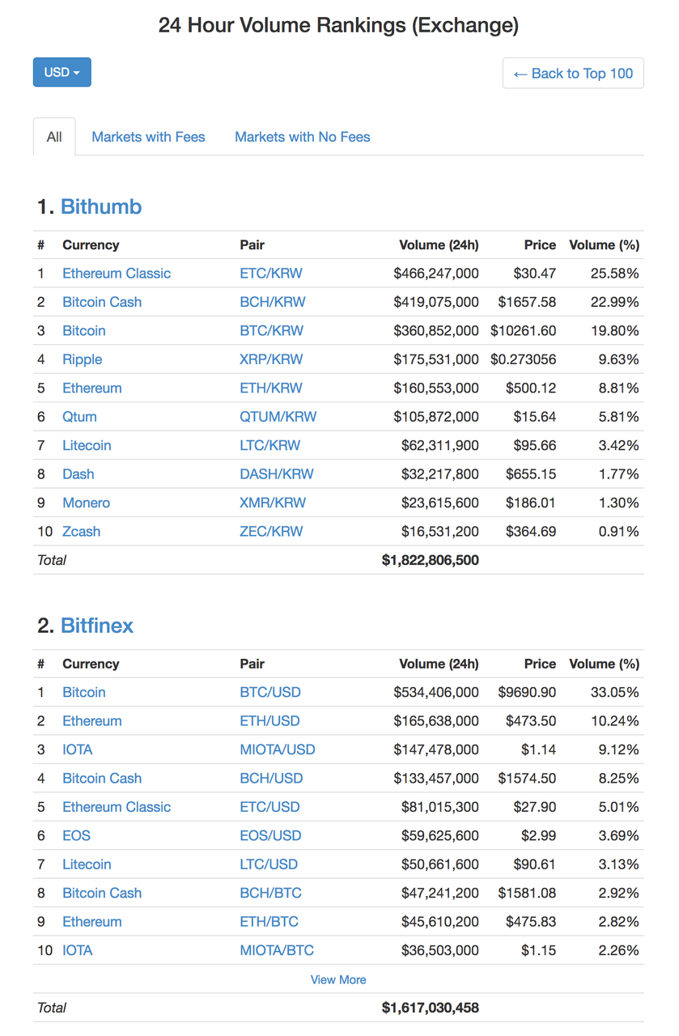Click the Ripple currency link

point(83,359)
